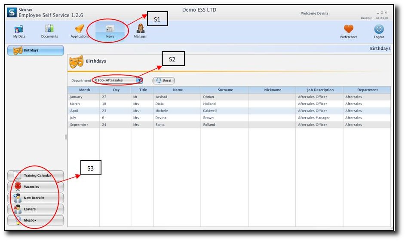Screen dimensions: 405x241
Task: Select Birthdays in the left sidebar
Action: tap(36, 50)
